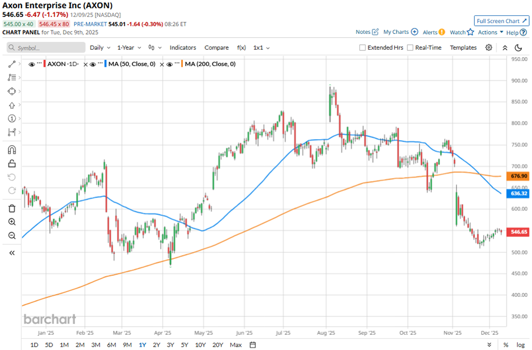
Task: Click the Full Screen Chart button
Action: (501, 21)
